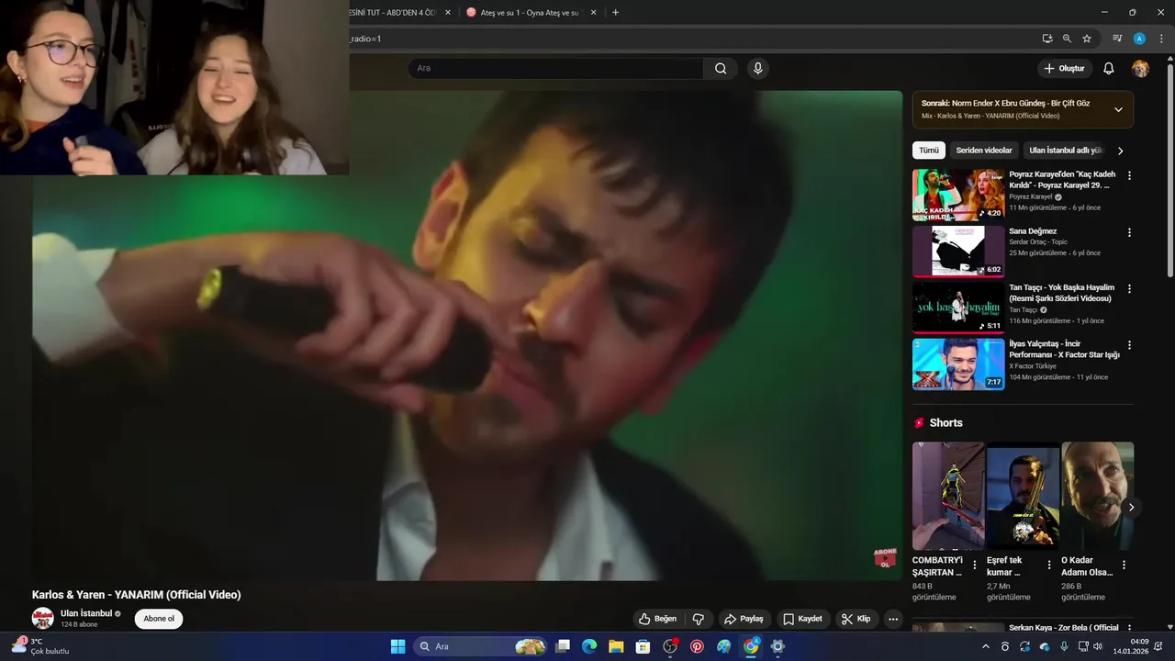Select the Tümü filter chip
This screenshot has width=1175, height=661.
coord(929,151)
